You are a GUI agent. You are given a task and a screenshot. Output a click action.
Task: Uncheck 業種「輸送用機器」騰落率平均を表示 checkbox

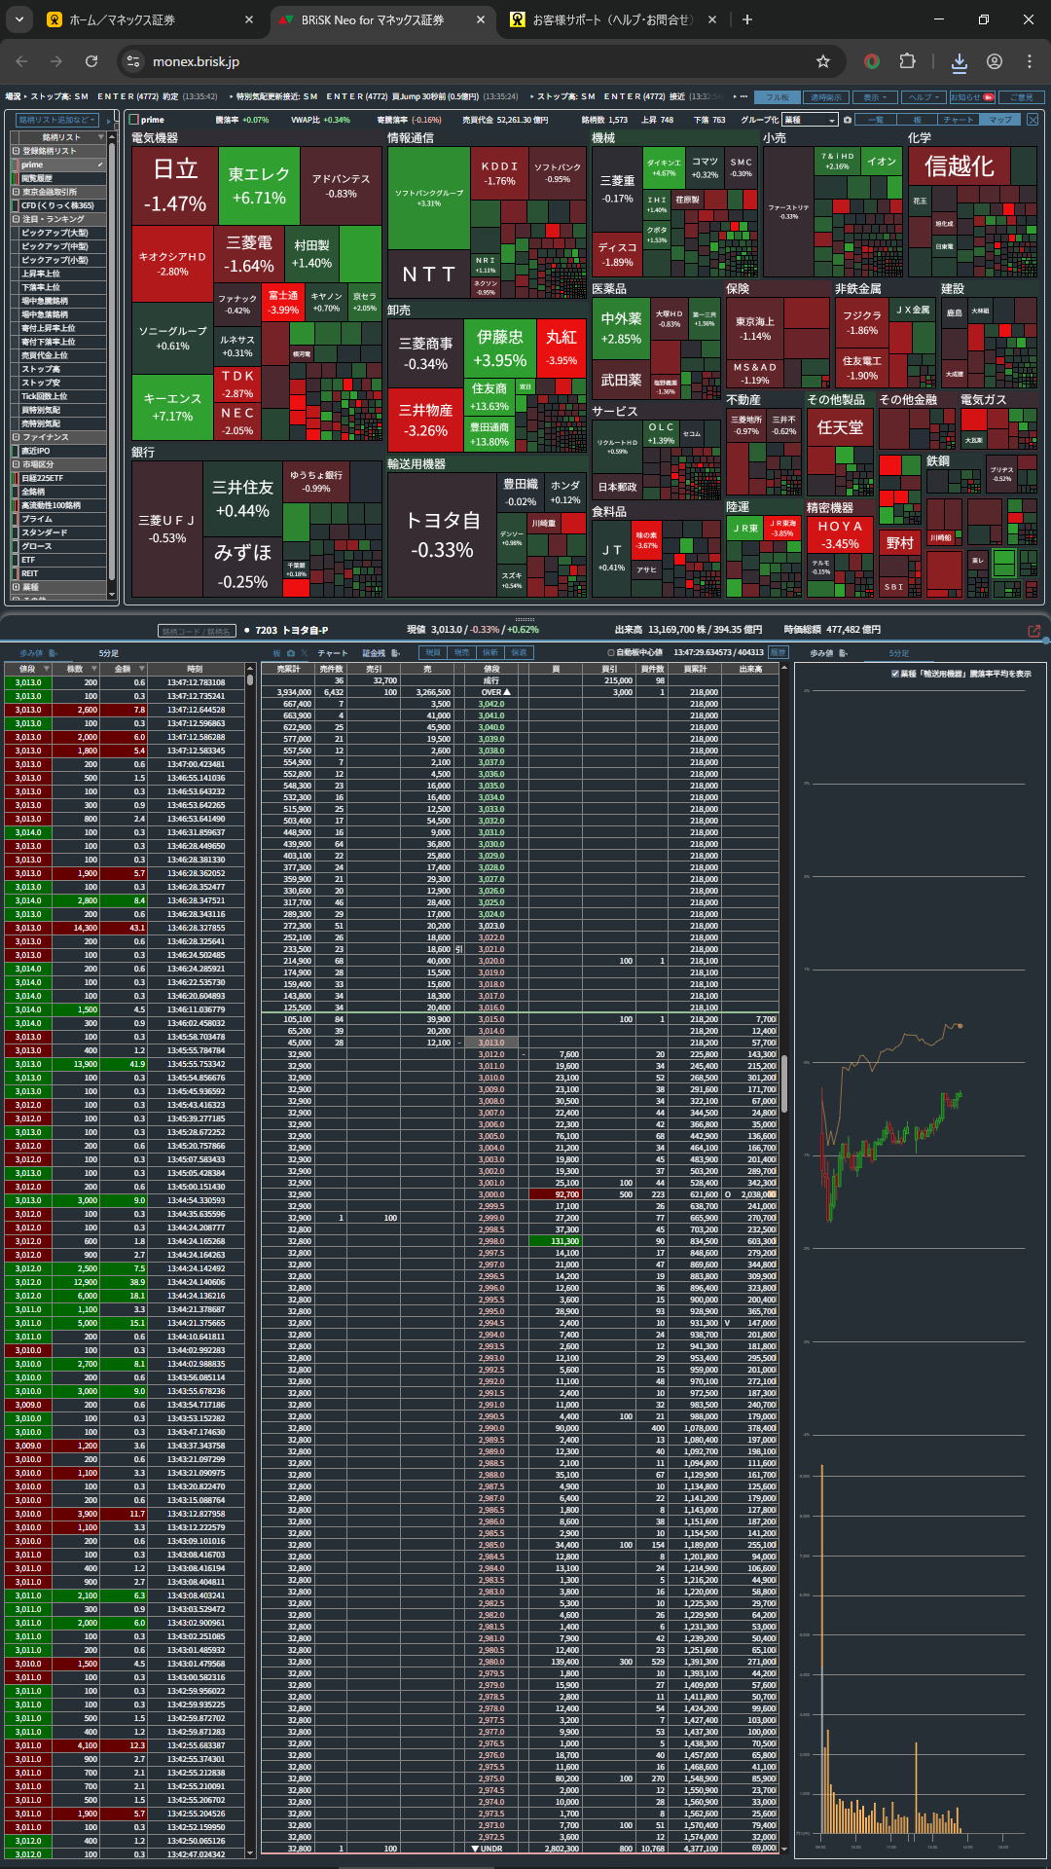(894, 674)
